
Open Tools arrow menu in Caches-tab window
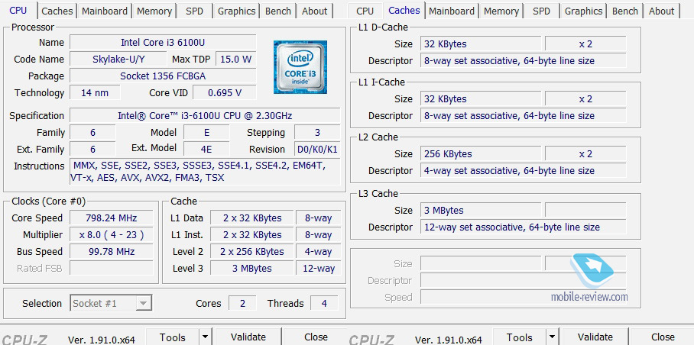[x=552, y=337]
